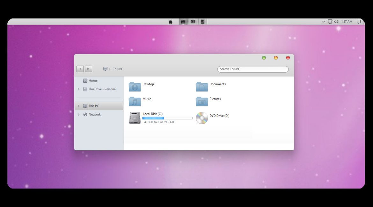This screenshot has width=373, height=207.
Task: Click the Apple logo start button
Action: 171,22
